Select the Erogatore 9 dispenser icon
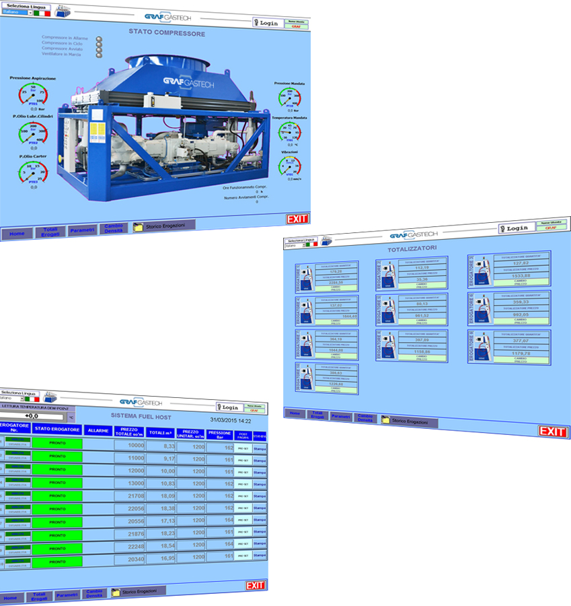Image resolution: width=571 pixels, height=606 pixels. [484, 347]
